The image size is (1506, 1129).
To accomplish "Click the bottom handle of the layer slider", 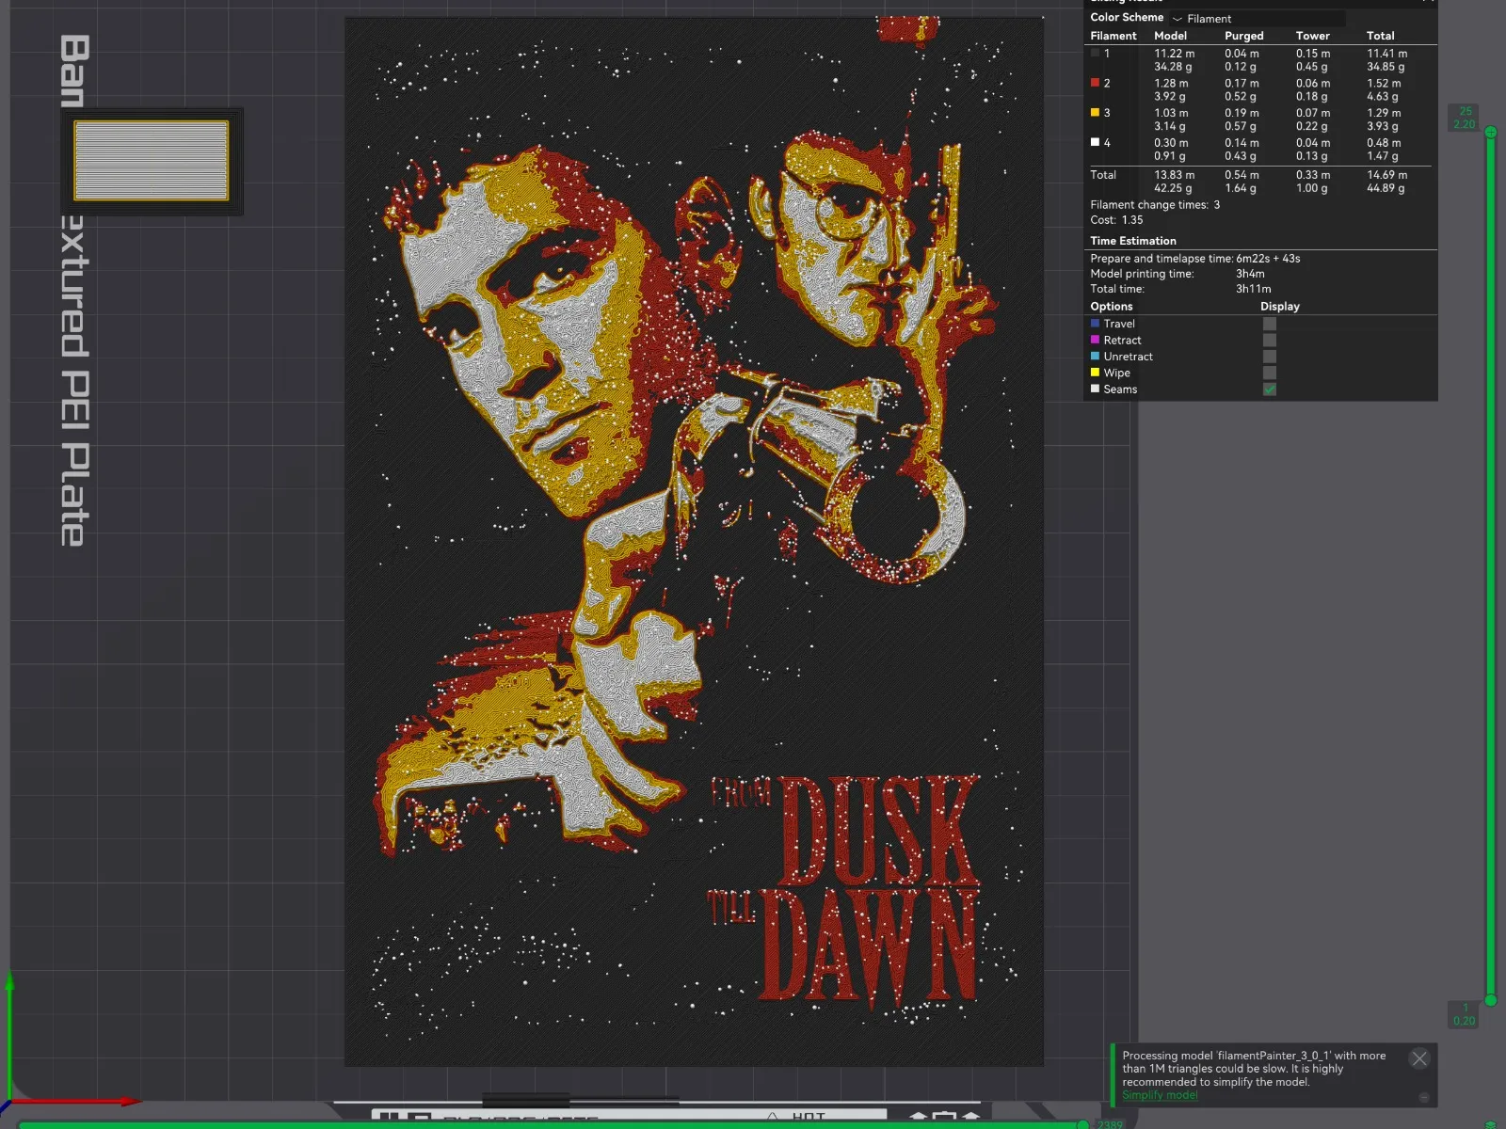I will (1491, 1000).
